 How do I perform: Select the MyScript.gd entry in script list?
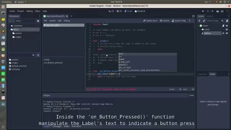(64, 25)
